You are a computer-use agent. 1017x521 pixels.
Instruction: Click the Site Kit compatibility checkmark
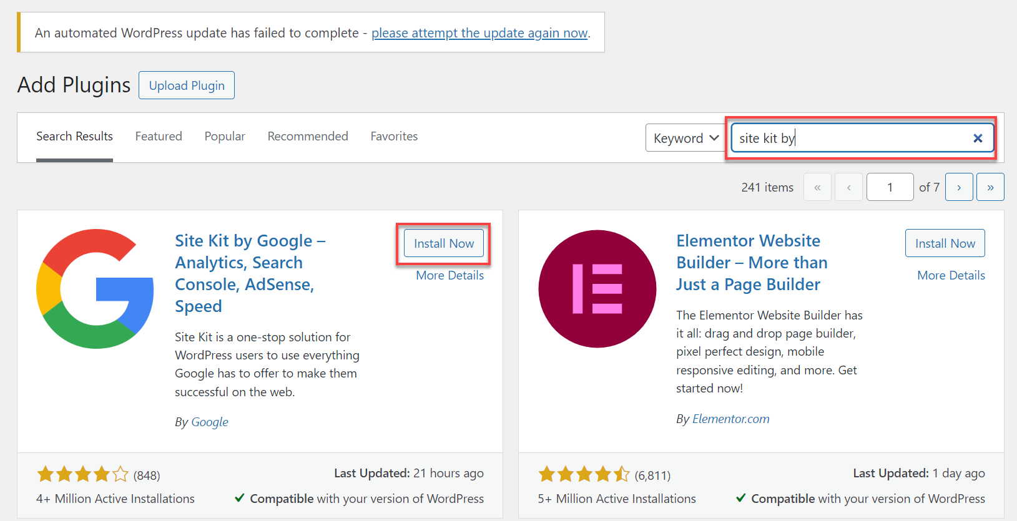pos(239,498)
